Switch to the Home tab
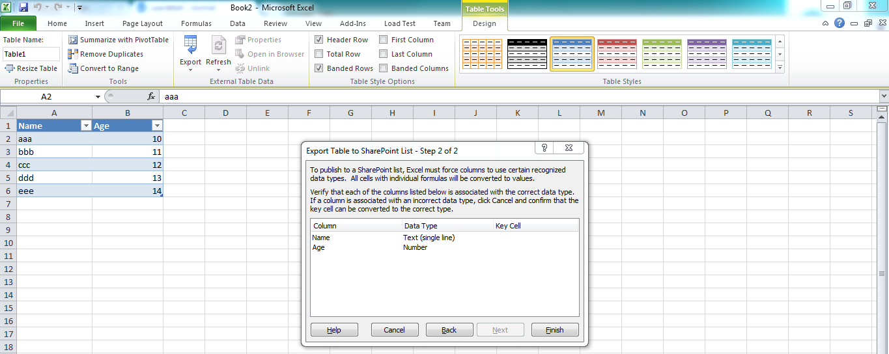This screenshot has width=889, height=354. pos(57,23)
